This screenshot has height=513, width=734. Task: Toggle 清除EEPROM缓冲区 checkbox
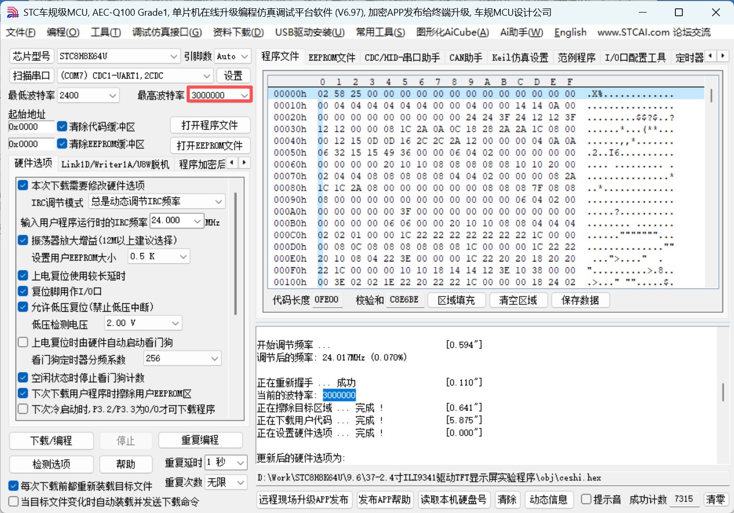62,143
